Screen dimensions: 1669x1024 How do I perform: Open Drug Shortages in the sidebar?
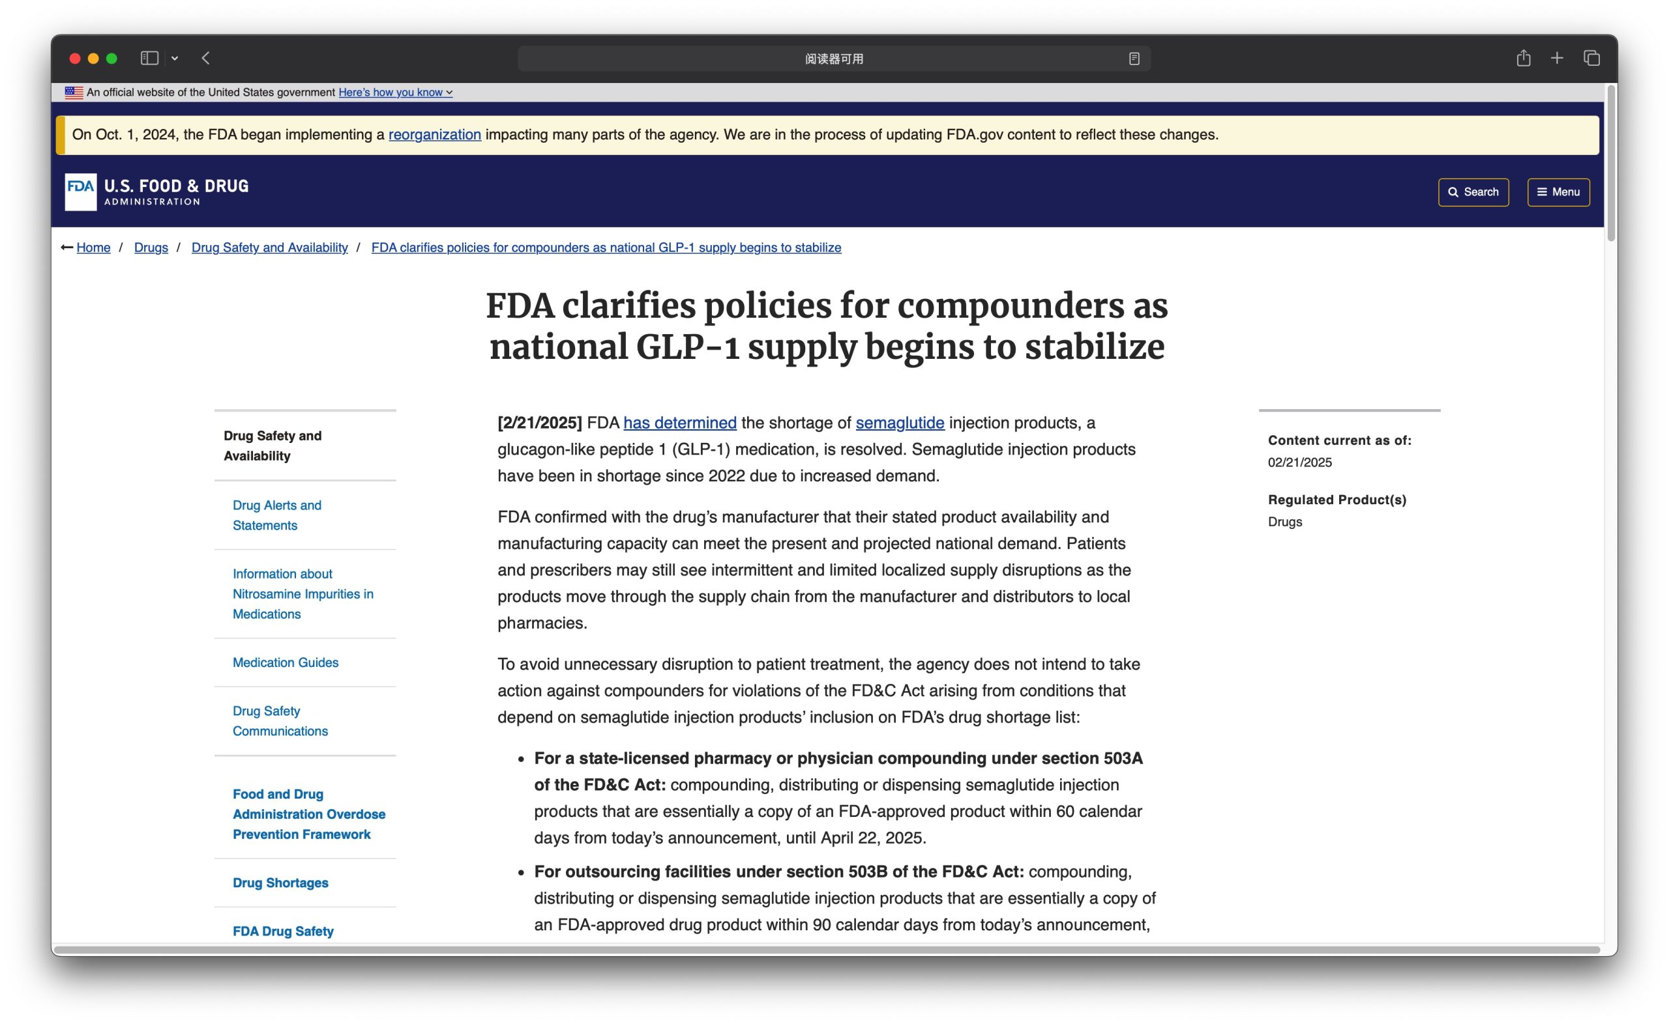[x=280, y=882]
